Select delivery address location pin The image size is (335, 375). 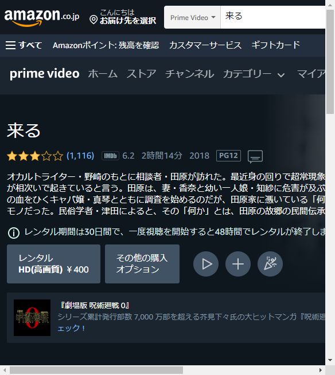click(x=94, y=20)
